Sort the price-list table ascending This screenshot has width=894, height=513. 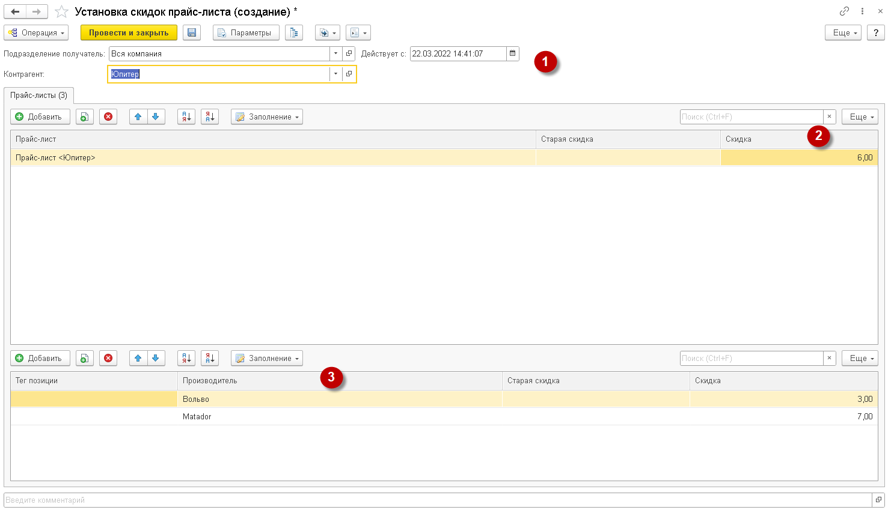click(186, 117)
